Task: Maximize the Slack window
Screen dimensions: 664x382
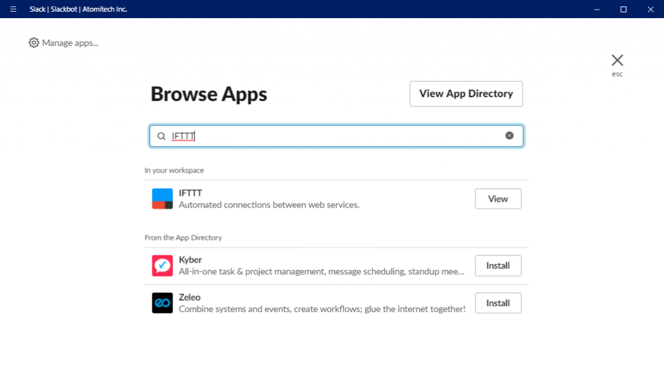Action: (623, 9)
